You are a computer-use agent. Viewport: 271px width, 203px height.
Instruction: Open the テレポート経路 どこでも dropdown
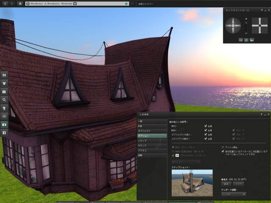tap(234, 194)
